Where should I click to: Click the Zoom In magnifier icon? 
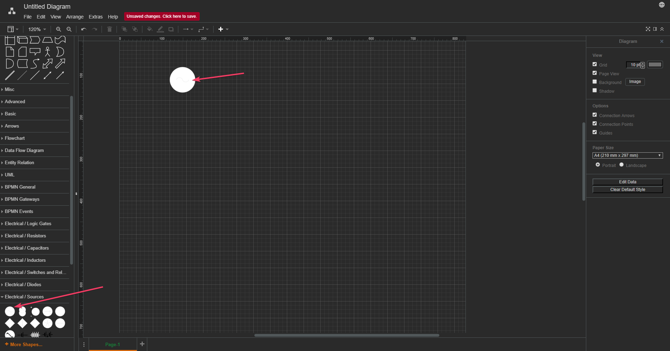[x=58, y=29]
